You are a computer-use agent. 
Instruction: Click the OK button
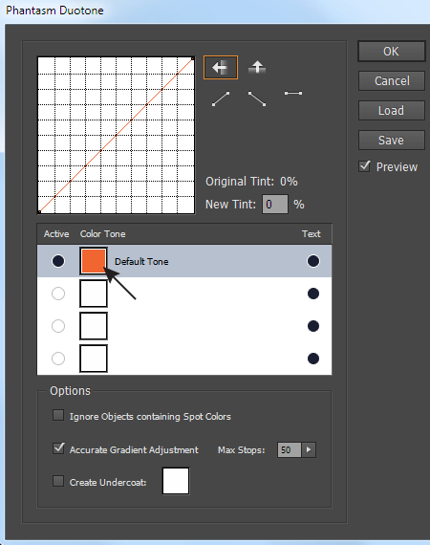pos(392,52)
